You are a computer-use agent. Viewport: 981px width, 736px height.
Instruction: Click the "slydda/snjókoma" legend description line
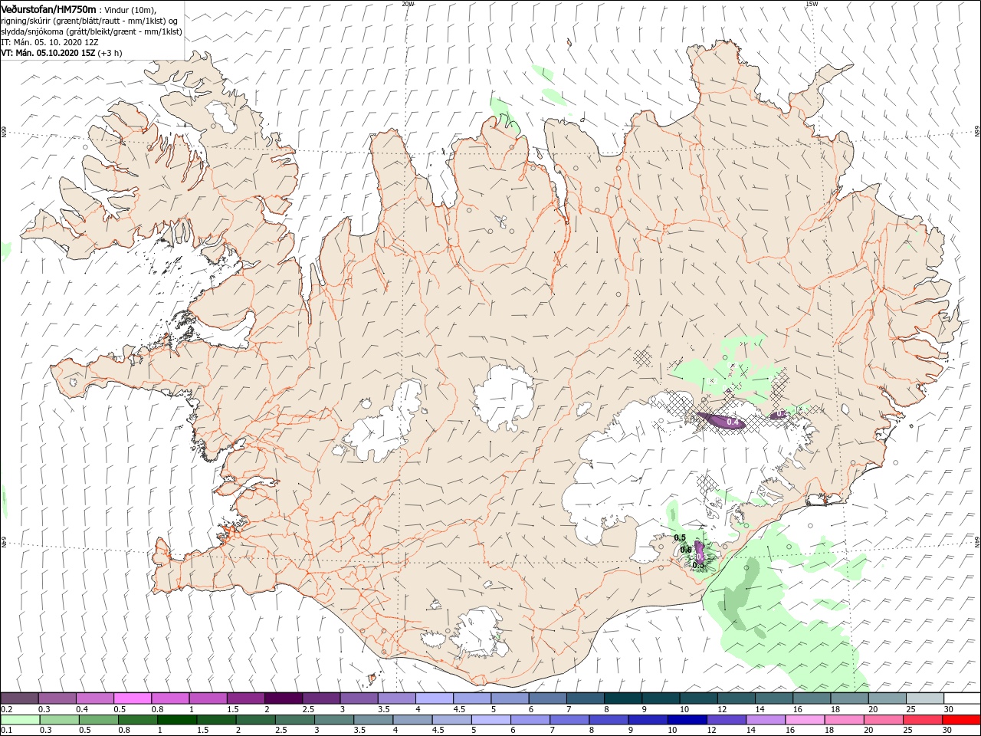pos(91,31)
